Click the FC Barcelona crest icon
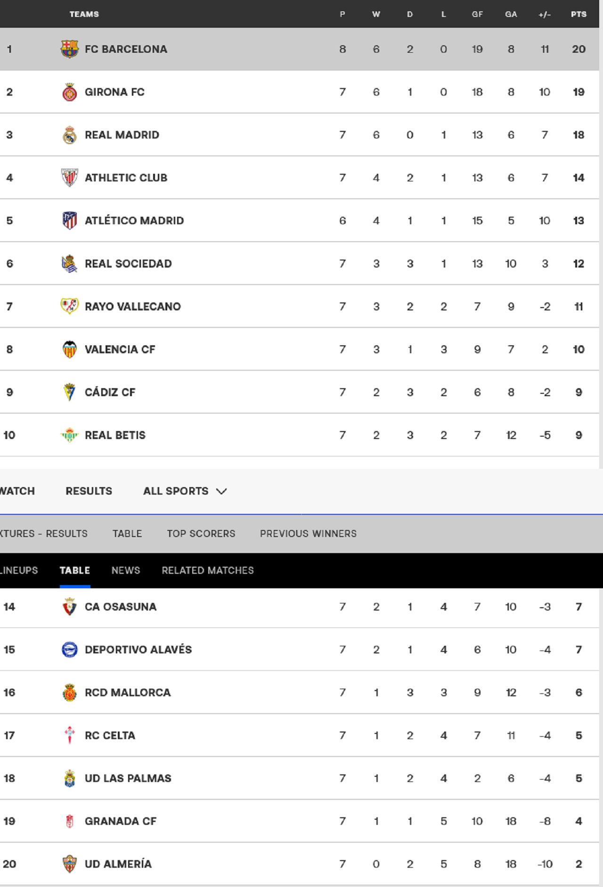Screen dimensions: 603x887 70,49
